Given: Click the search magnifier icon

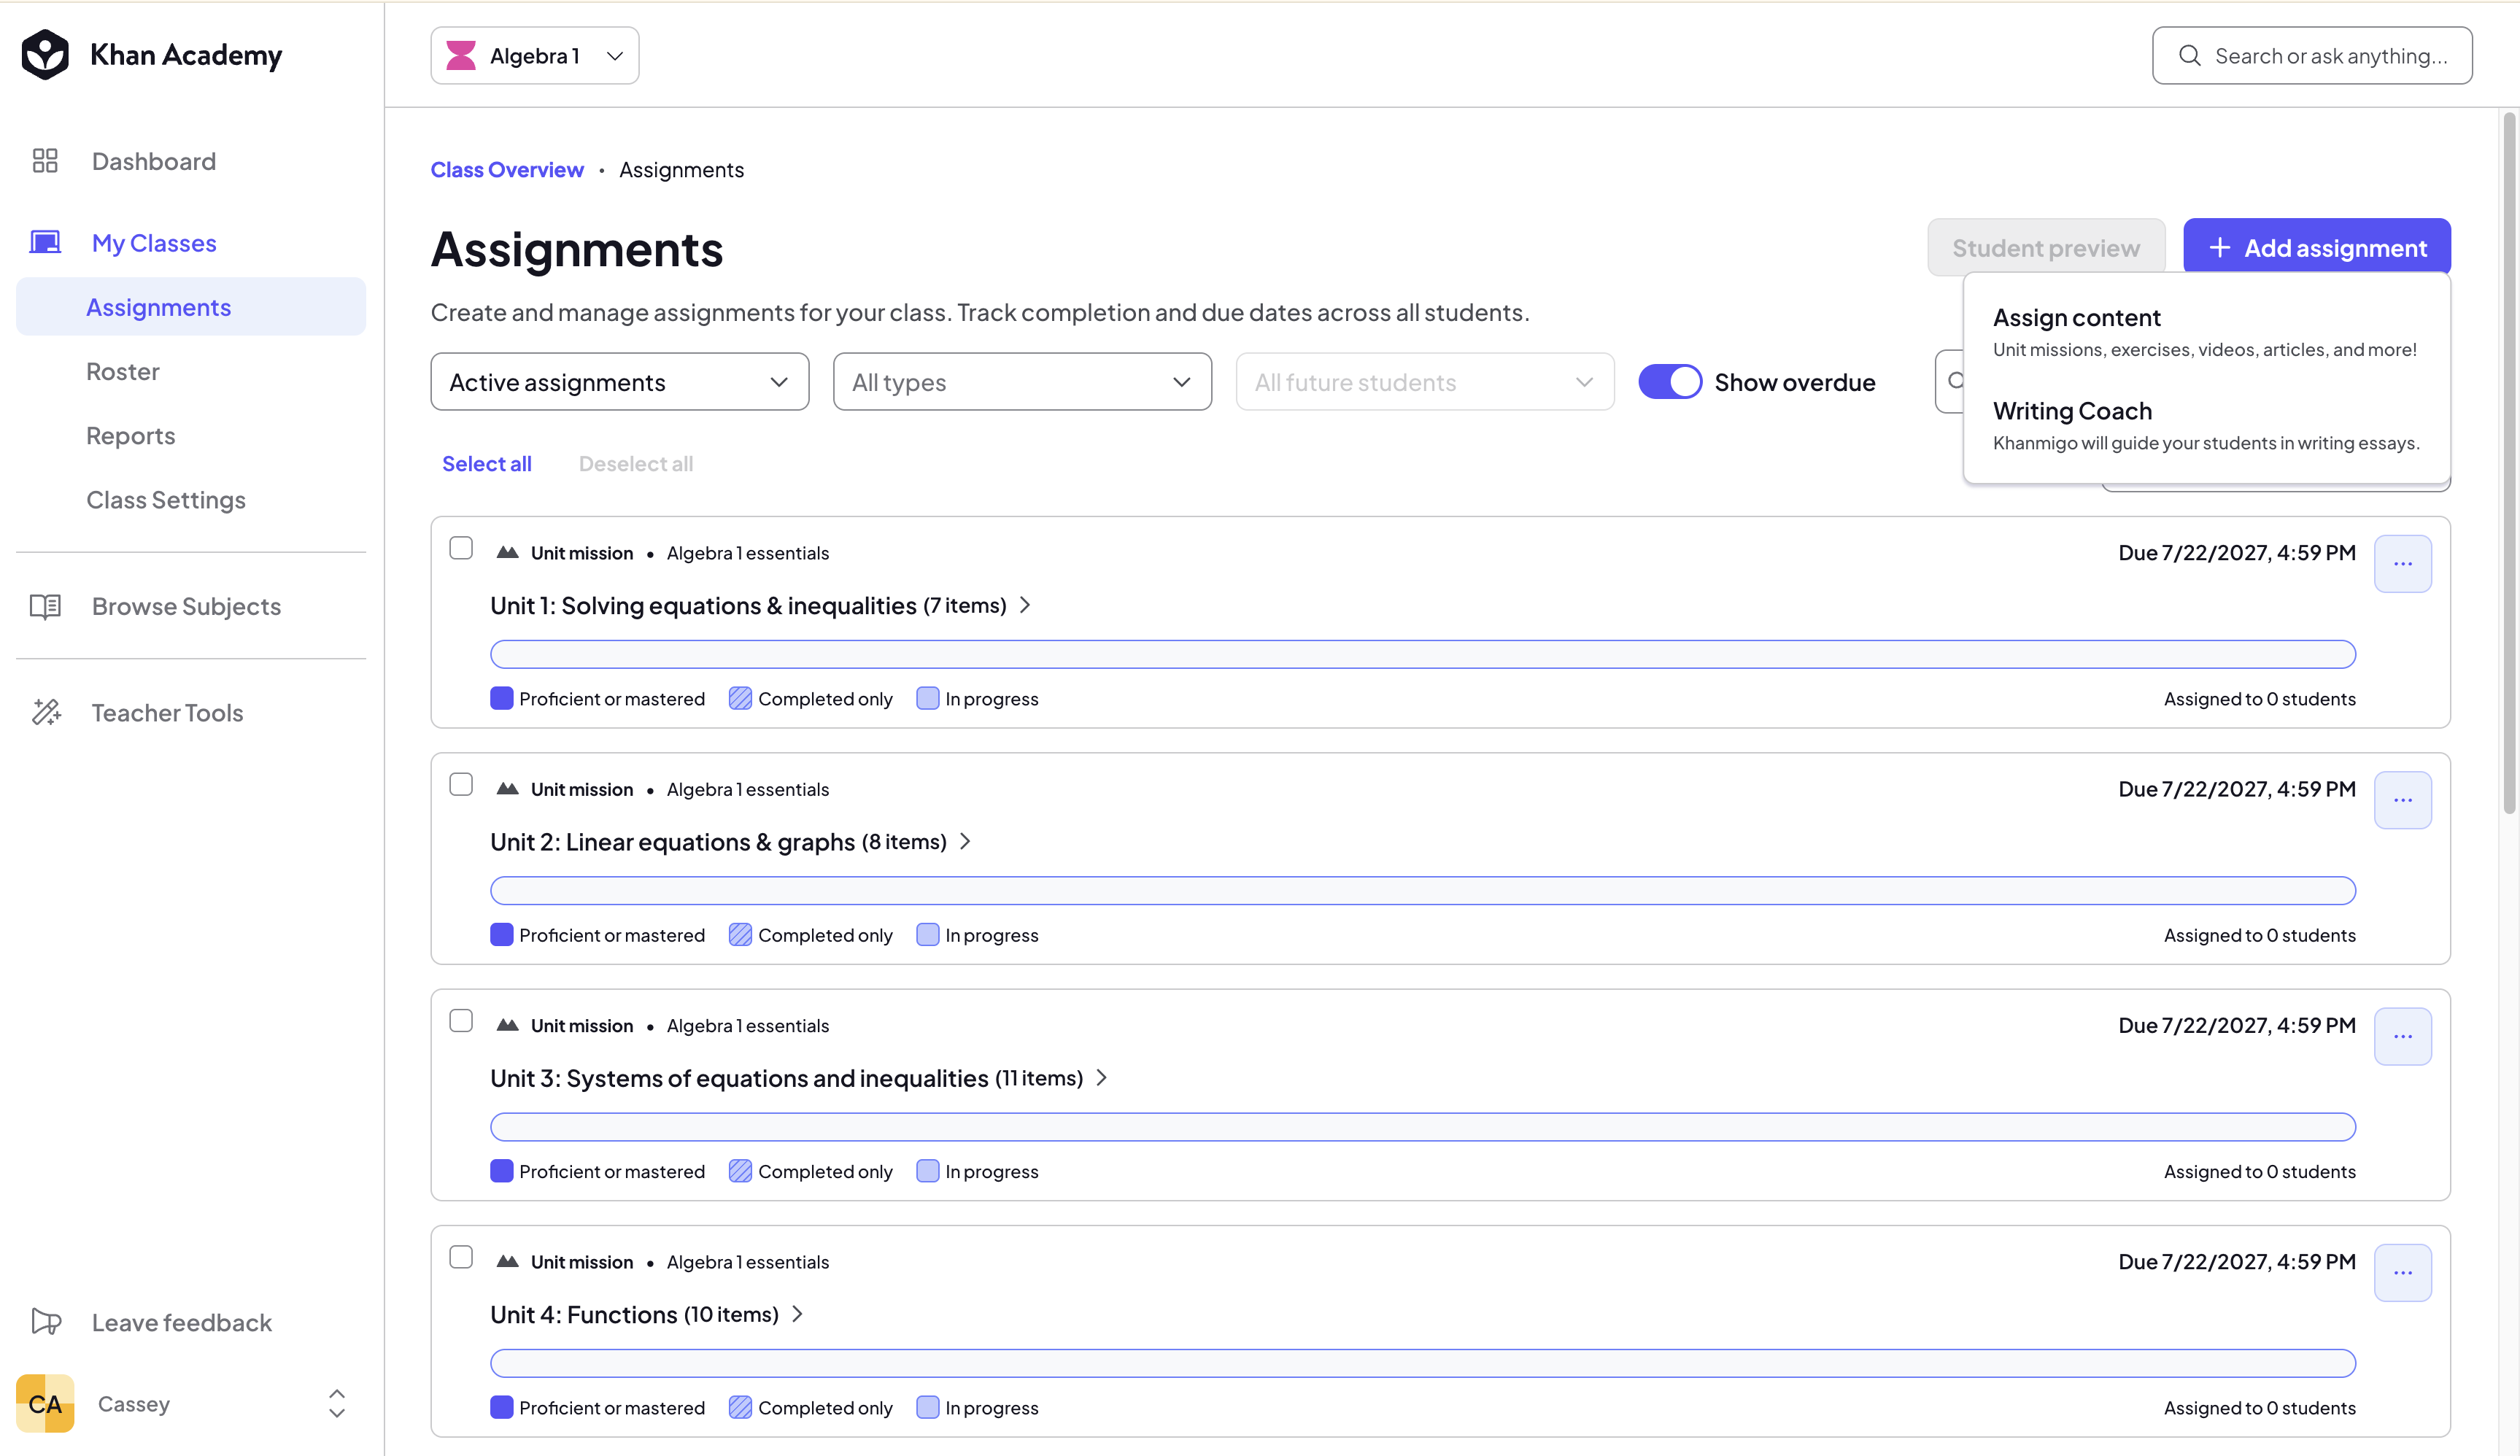Looking at the screenshot, I should point(2190,55).
